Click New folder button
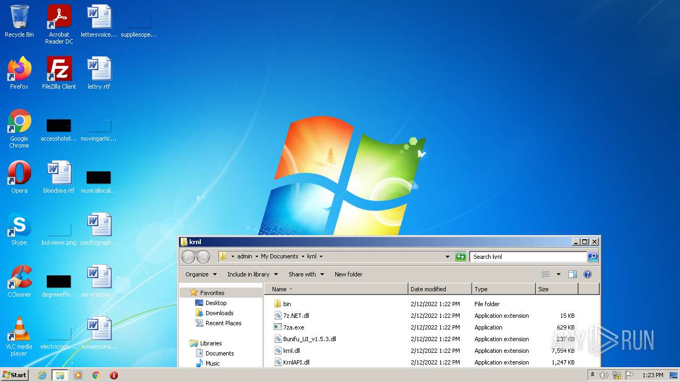The image size is (680, 382). coord(348,274)
